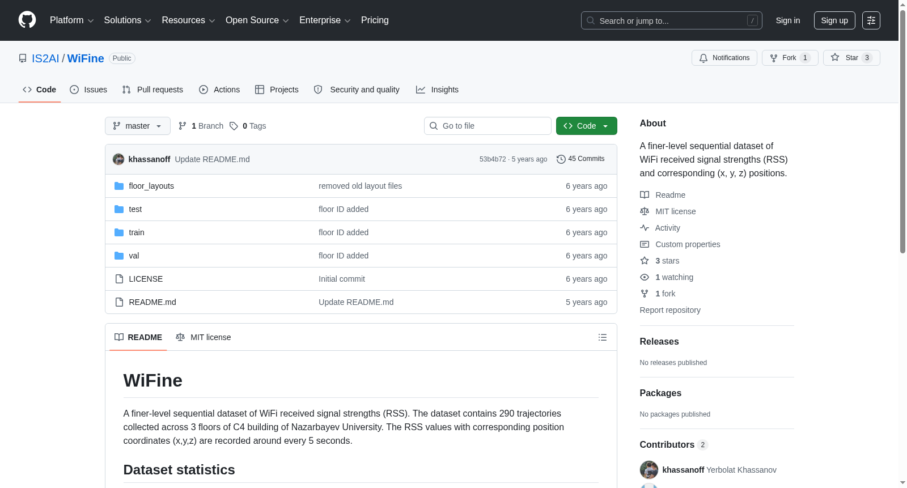Expand the Open Source menu
The height and width of the screenshot is (488, 907).
tap(257, 20)
